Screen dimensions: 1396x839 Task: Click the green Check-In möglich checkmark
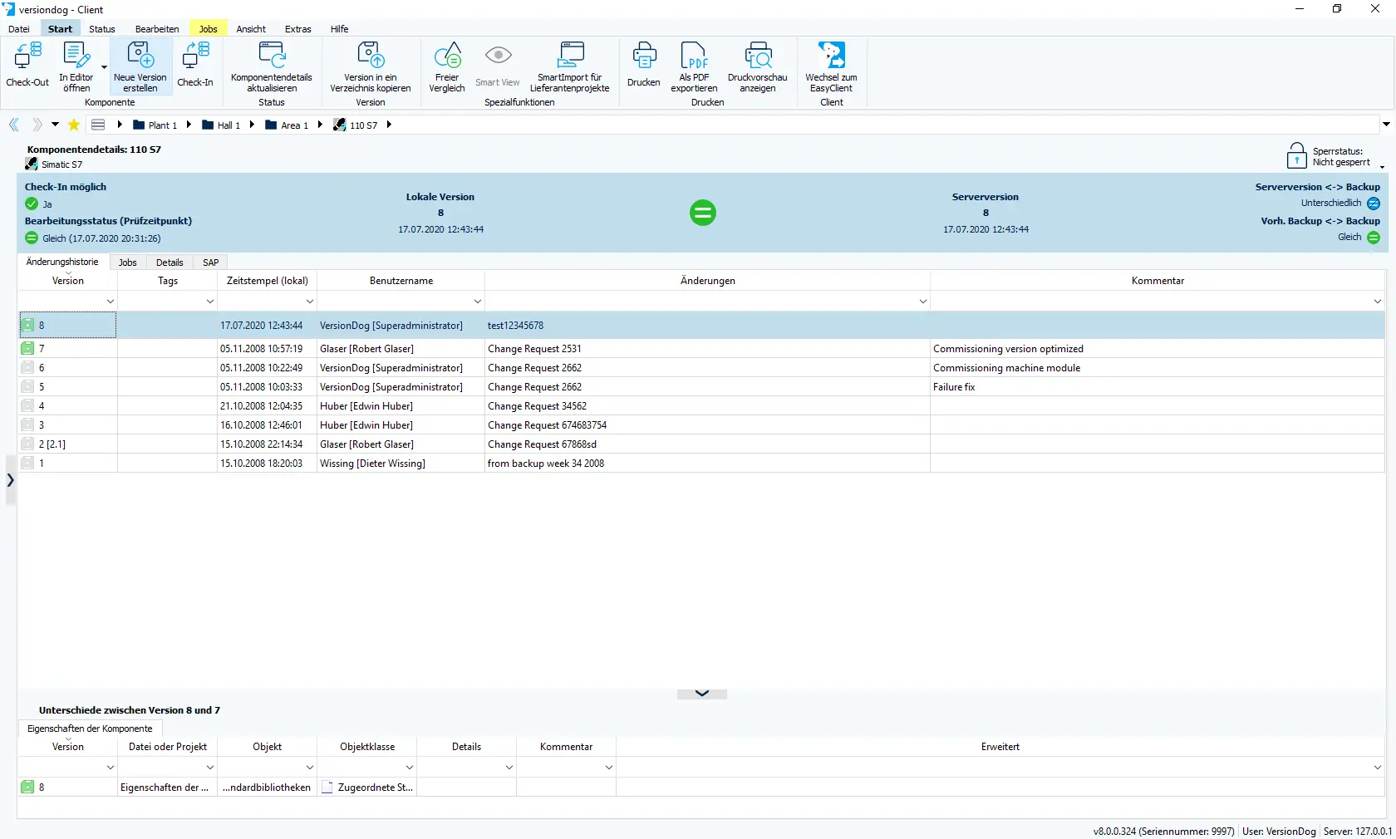tap(32, 204)
